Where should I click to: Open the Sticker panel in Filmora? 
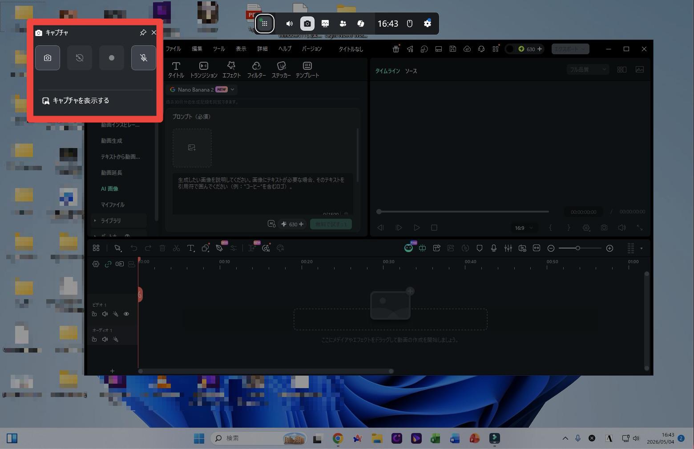tap(281, 70)
